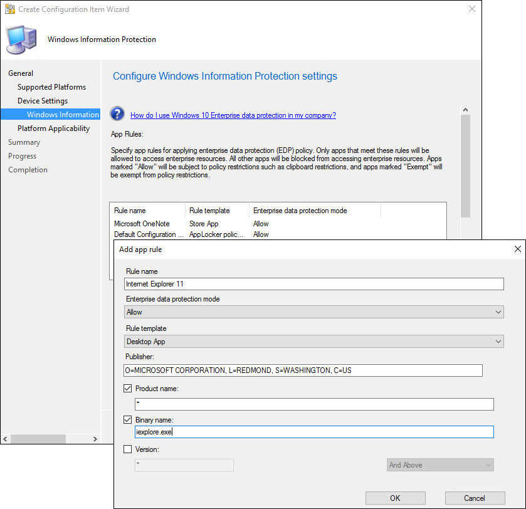Click the Rule name text field
The image size is (526, 509).
tap(313, 284)
